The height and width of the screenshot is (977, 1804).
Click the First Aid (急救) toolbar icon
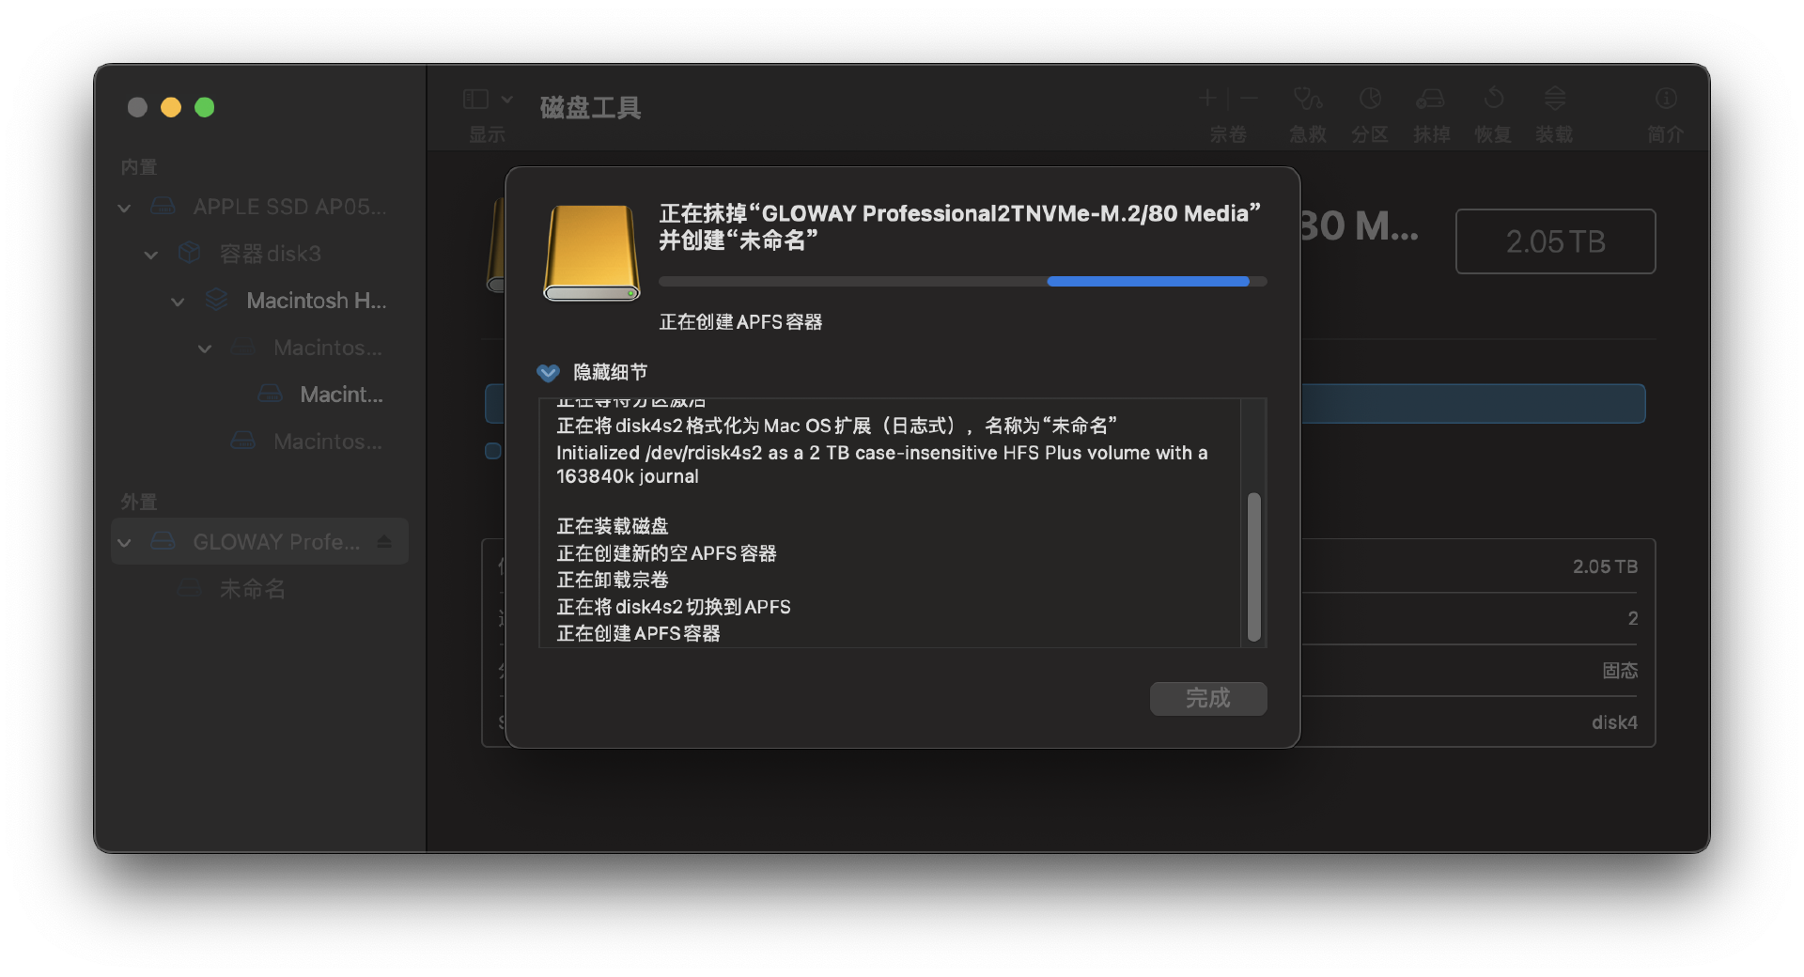1307,98
